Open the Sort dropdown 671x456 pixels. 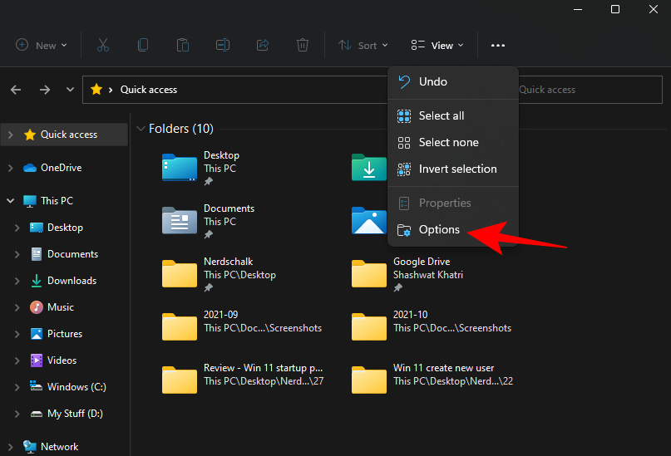click(362, 46)
